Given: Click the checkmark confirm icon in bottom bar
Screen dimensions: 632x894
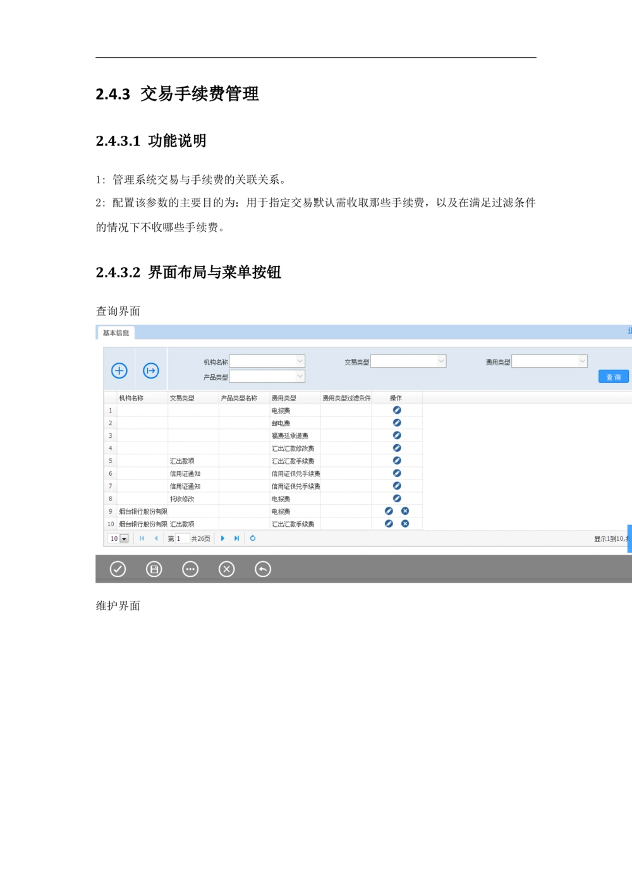Looking at the screenshot, I should pyautogui.click(x=118, y=569).
